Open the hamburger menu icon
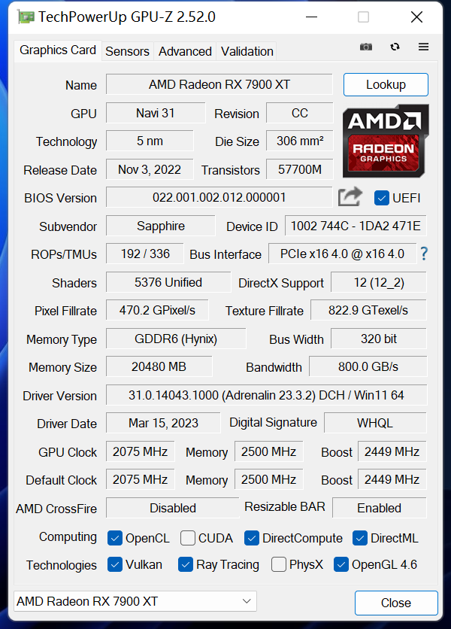Image resolution: width=451 pixels, height=629 pixels. click(x=423, y=47)
